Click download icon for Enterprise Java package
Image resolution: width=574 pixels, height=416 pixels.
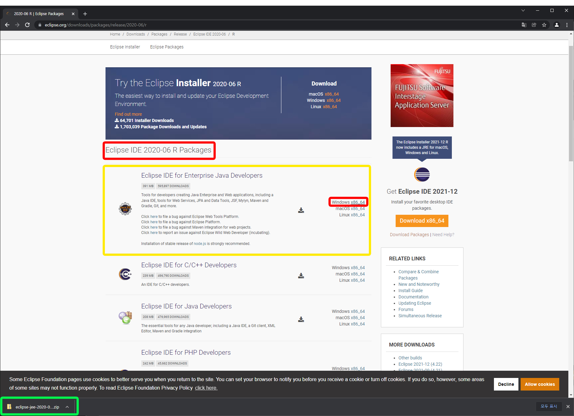point(301,210)
